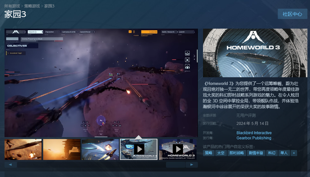Screen dimensions: 310x177
Task: Select the Build / Research tab in the video
Action: coord(169,32)
